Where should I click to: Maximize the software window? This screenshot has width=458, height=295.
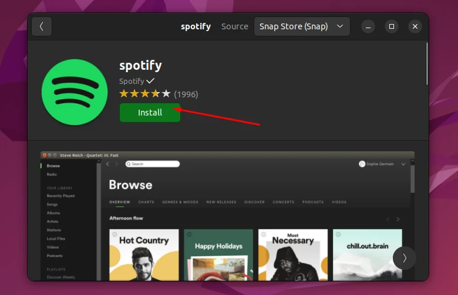click(392, 27)
